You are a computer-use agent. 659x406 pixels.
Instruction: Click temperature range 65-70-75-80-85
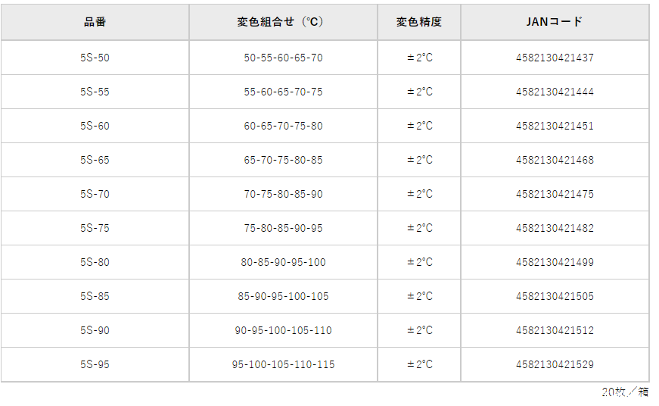[283, 160]
